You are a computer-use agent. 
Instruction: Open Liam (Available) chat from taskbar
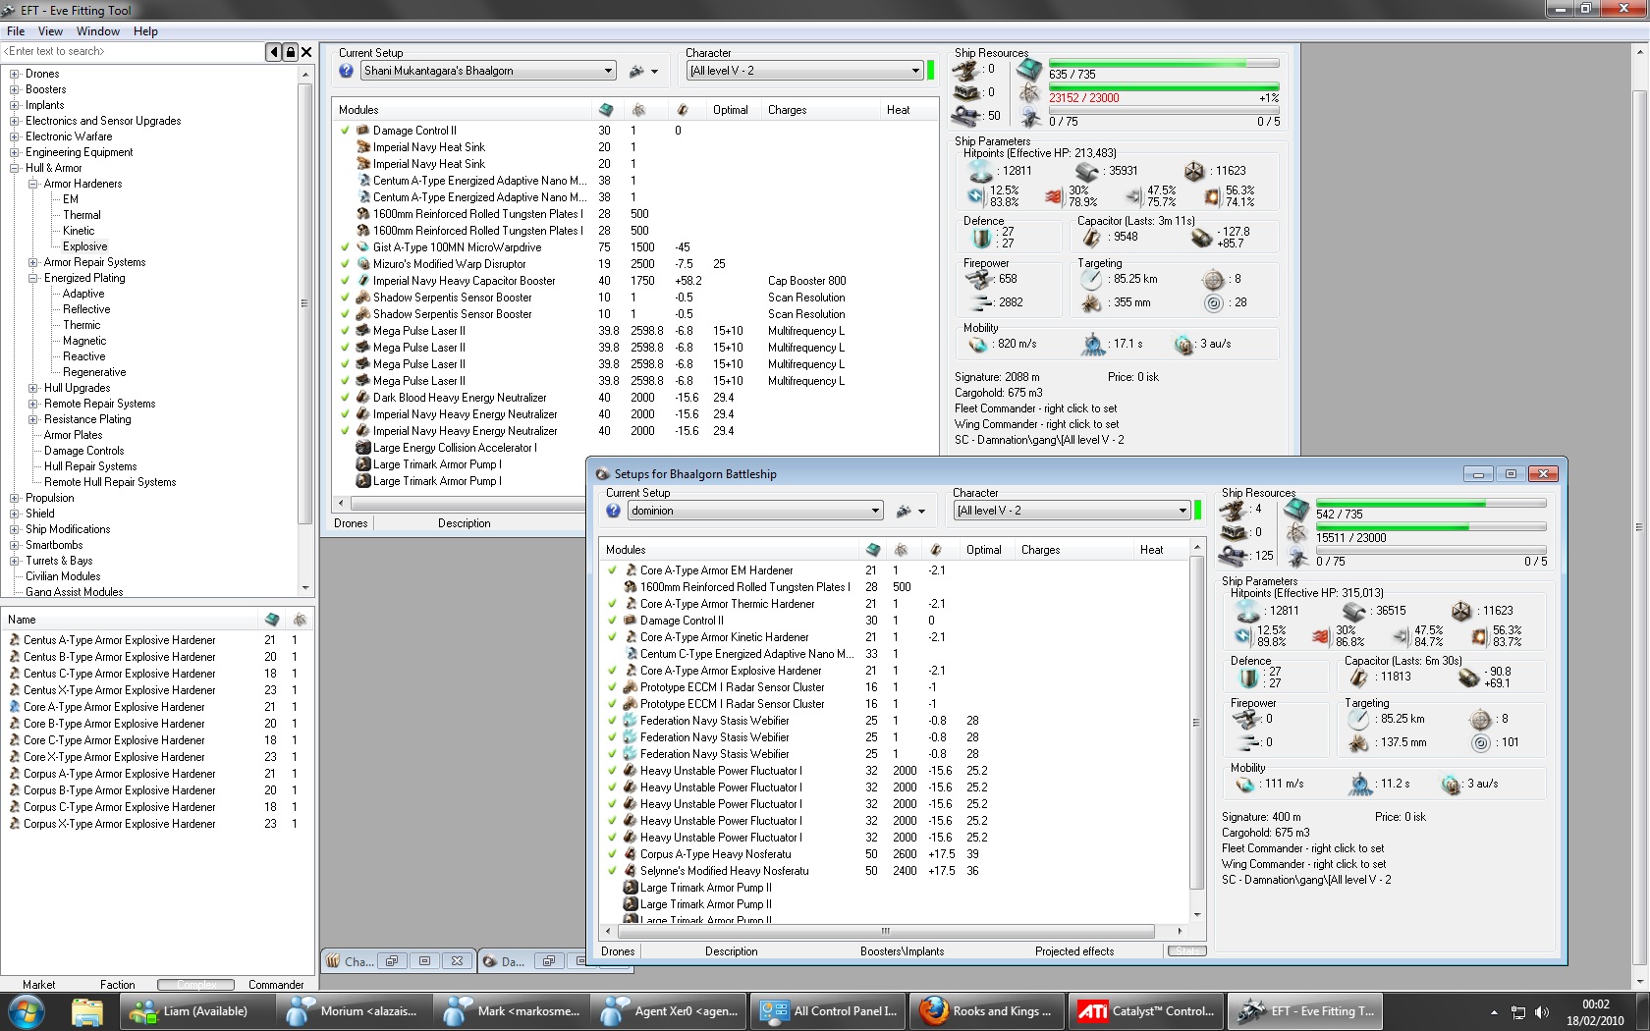pyautogui.click(x=196, y=1010)
